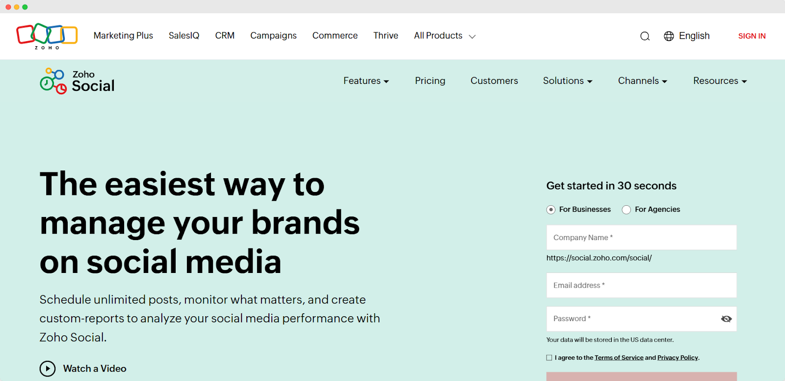
Task: Expand the Features menu
Action: [x=366, y=81]
